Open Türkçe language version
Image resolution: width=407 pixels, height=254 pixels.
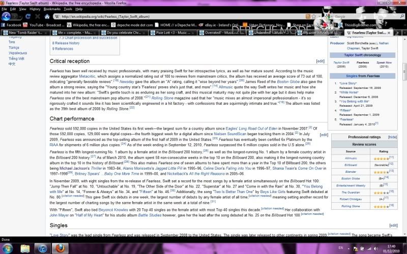coord(14,47)
